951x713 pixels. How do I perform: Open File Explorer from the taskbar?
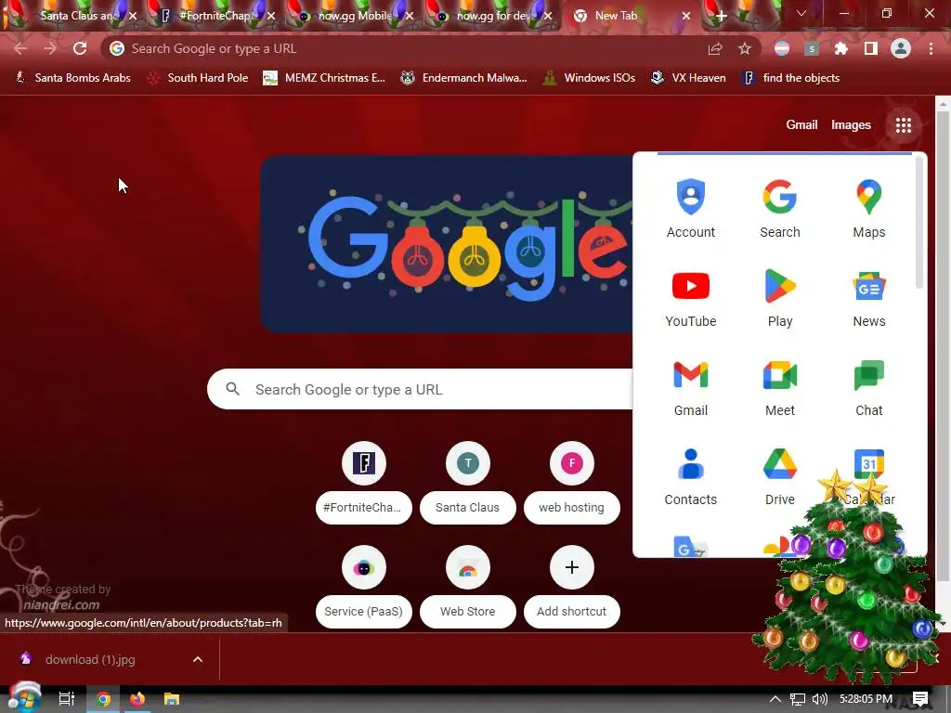(x=172, y=698)
